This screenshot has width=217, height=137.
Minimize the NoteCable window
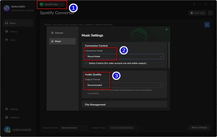click(200, 4)
